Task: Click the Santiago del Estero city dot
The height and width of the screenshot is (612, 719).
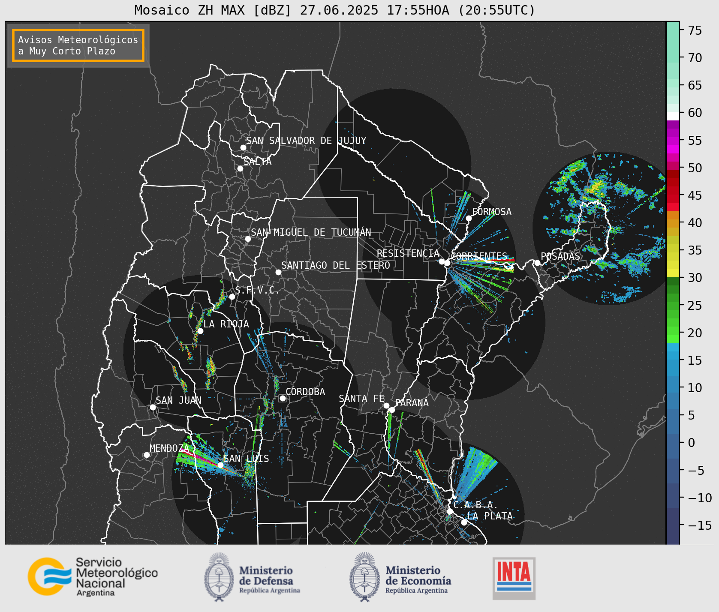Action: [278, 272]
